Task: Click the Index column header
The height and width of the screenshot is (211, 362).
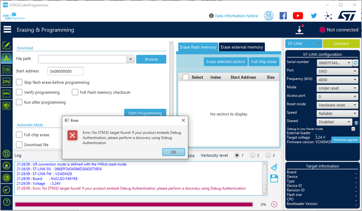Action: point(216,77)
